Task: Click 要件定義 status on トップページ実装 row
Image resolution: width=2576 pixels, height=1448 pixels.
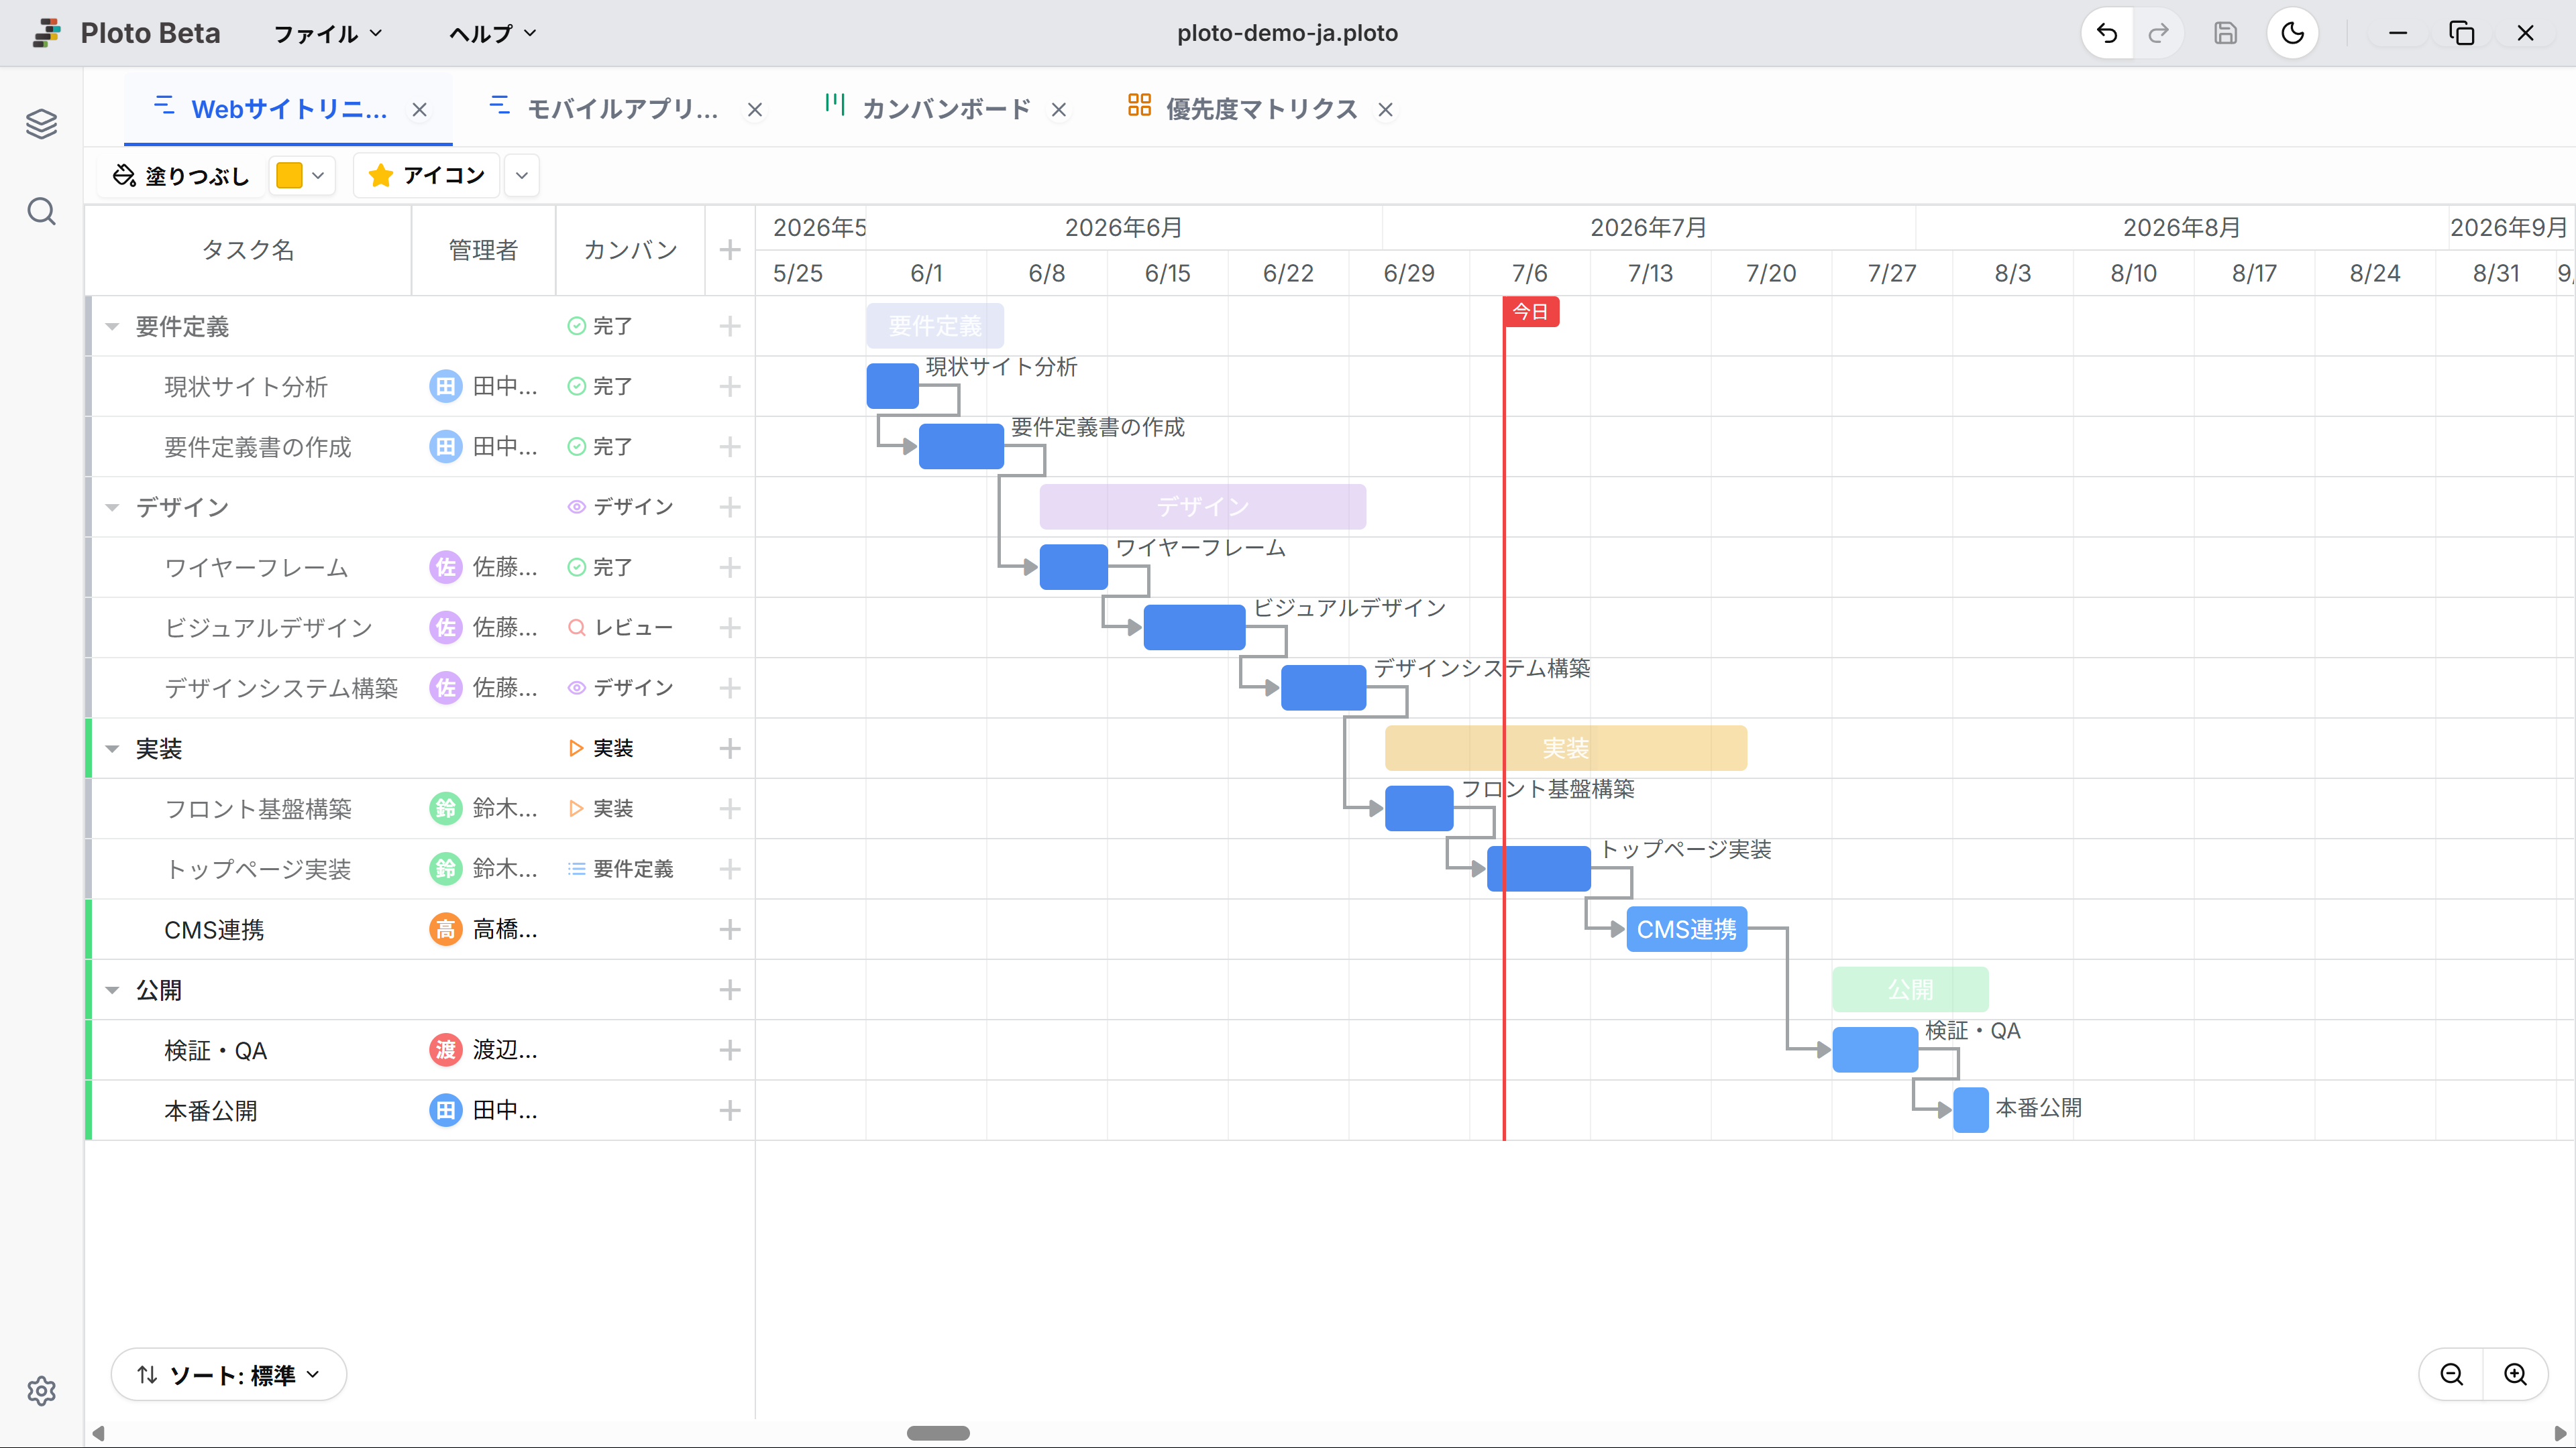Action: pyautogui.click(x=620, y=869)
